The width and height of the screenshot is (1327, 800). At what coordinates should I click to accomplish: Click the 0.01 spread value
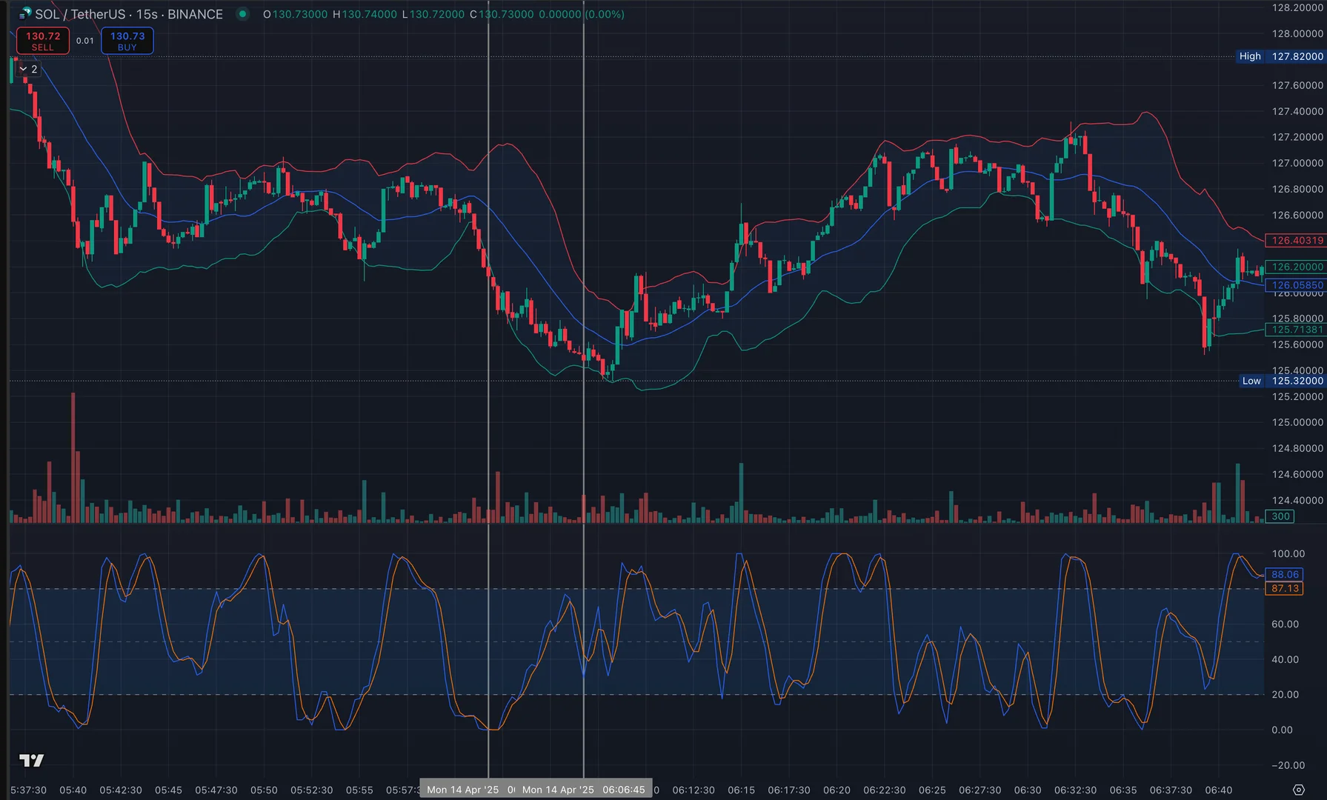coord(85,41)
